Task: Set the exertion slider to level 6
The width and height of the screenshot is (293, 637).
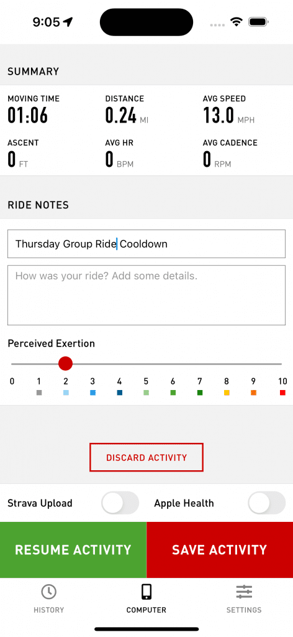Action: pos(173,363)
